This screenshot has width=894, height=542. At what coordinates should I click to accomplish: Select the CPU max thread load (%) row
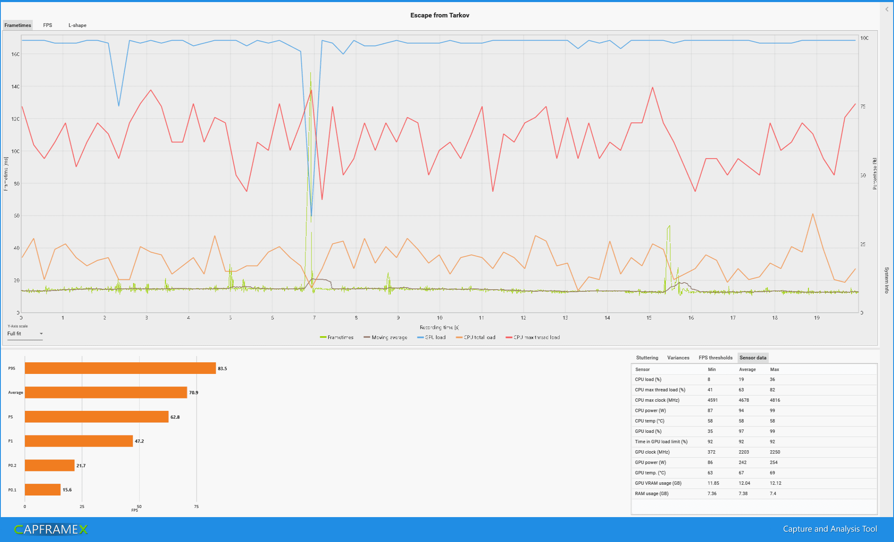(x=754, y=390)
